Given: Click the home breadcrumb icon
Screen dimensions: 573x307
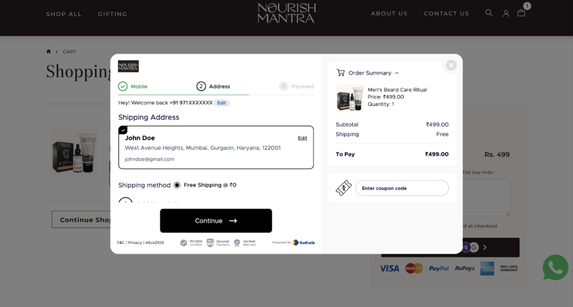Looking at the screenshot, I should point(48,51).
